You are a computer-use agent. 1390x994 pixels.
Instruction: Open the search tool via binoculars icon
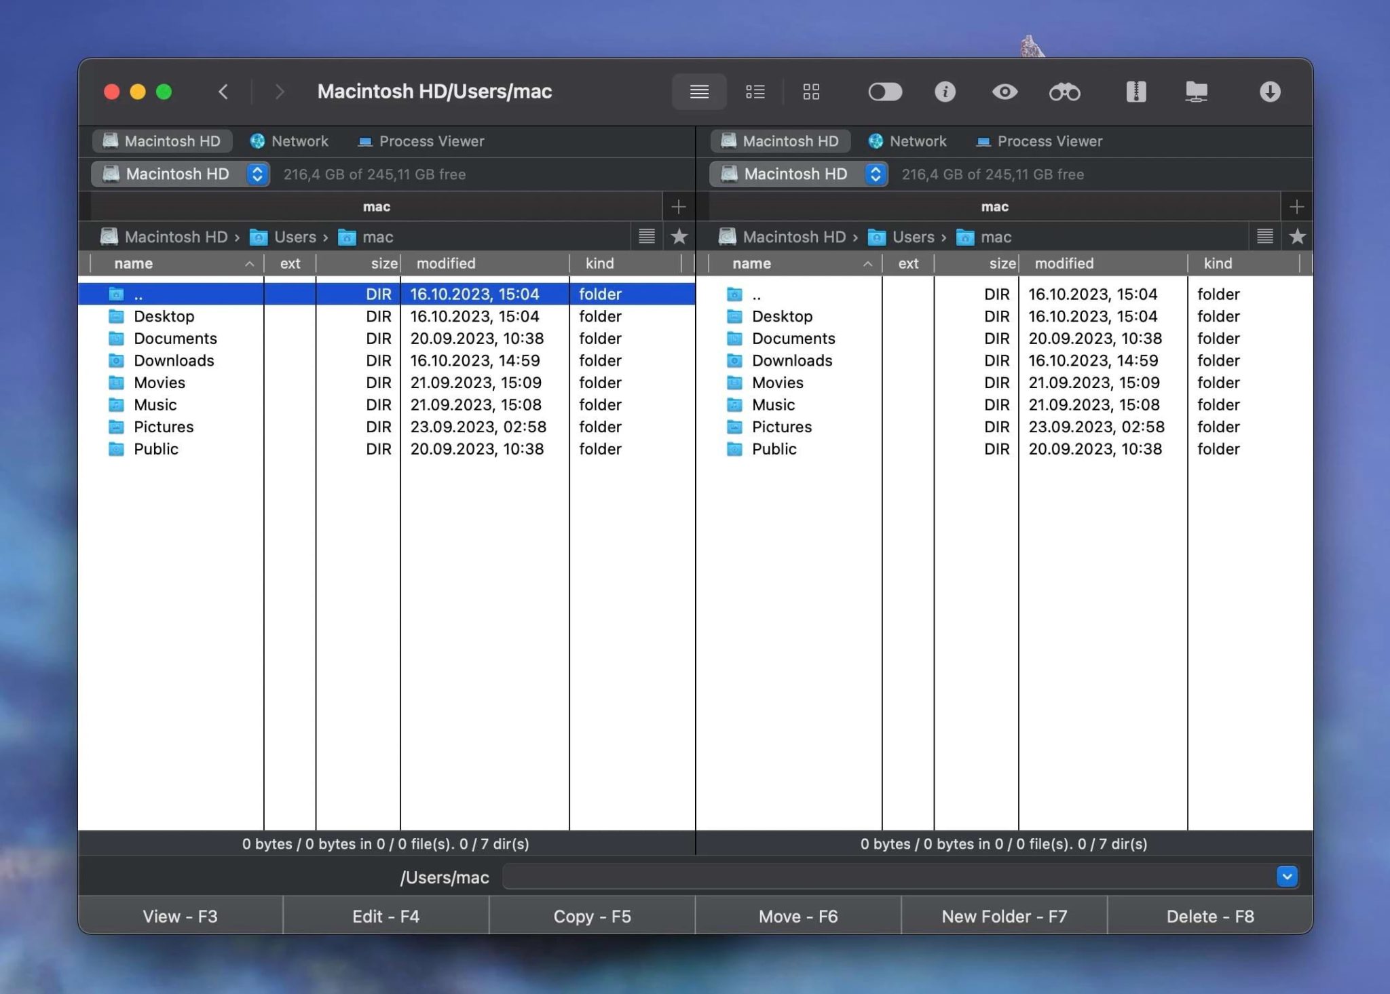(1064, 92)
